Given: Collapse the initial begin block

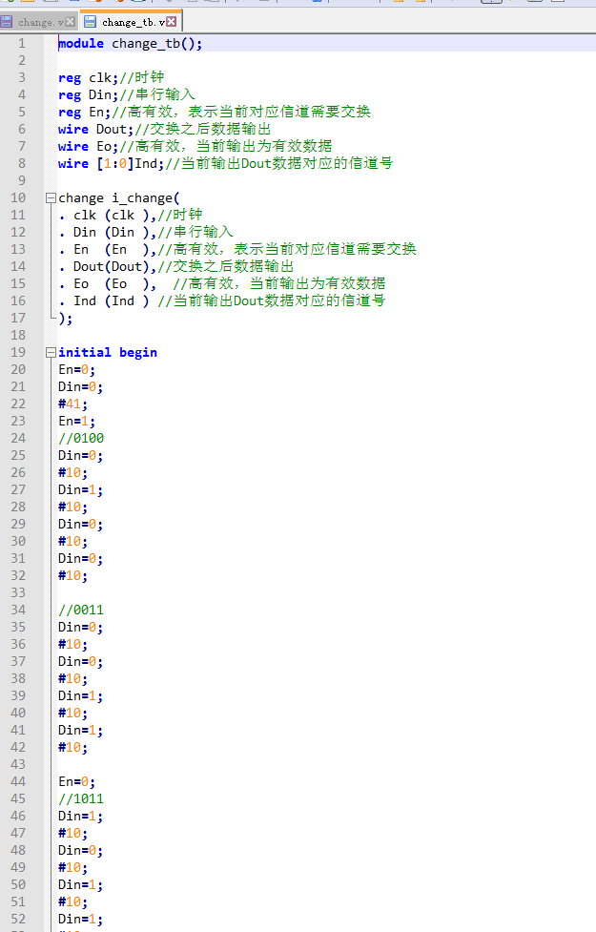Looking at the screenshot, I should [x=50, y=352].
